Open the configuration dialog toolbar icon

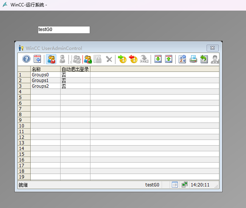[37, 59]
